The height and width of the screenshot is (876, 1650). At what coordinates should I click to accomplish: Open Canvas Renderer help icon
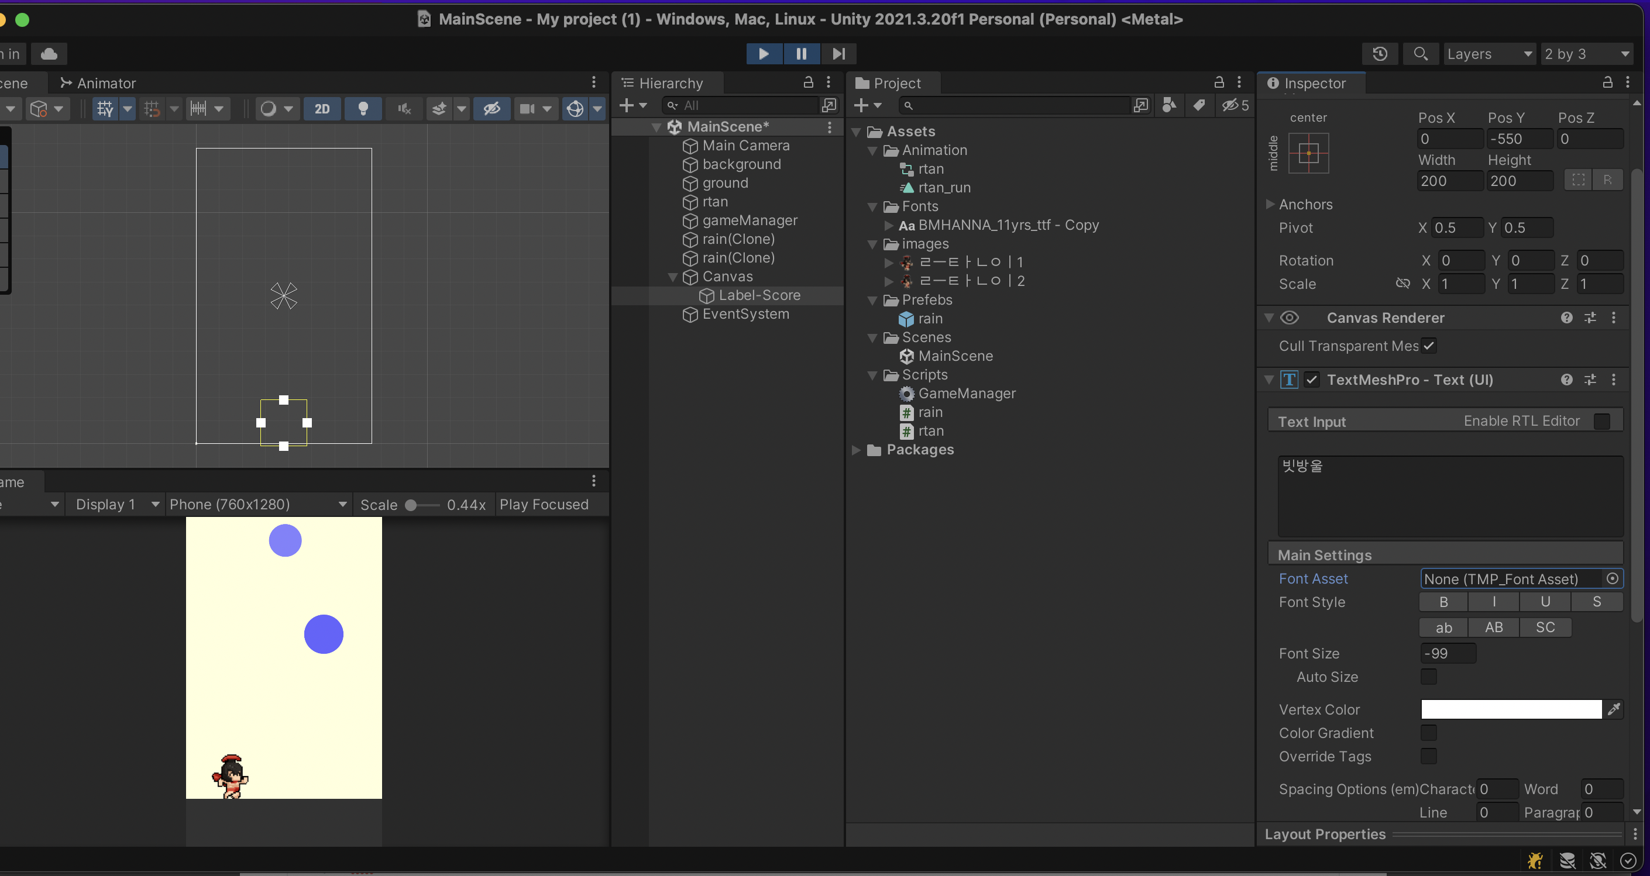click(1567, 318)
